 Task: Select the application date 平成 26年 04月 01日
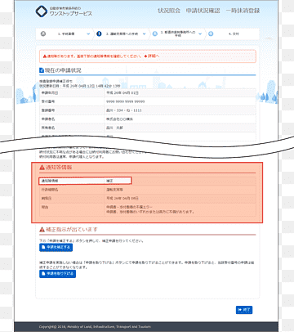point(122,93)
